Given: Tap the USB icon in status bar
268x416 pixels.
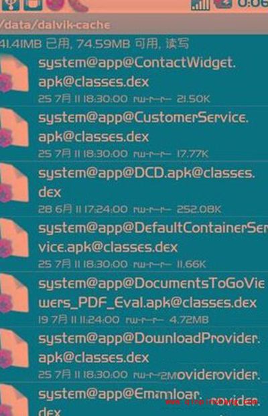Looking at the screenshot, I should click(10, 5).
